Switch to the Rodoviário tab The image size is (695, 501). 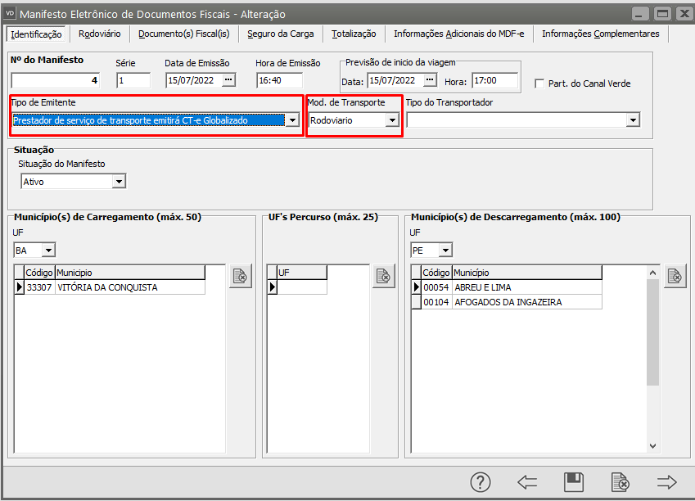click(x=100, y=34)
